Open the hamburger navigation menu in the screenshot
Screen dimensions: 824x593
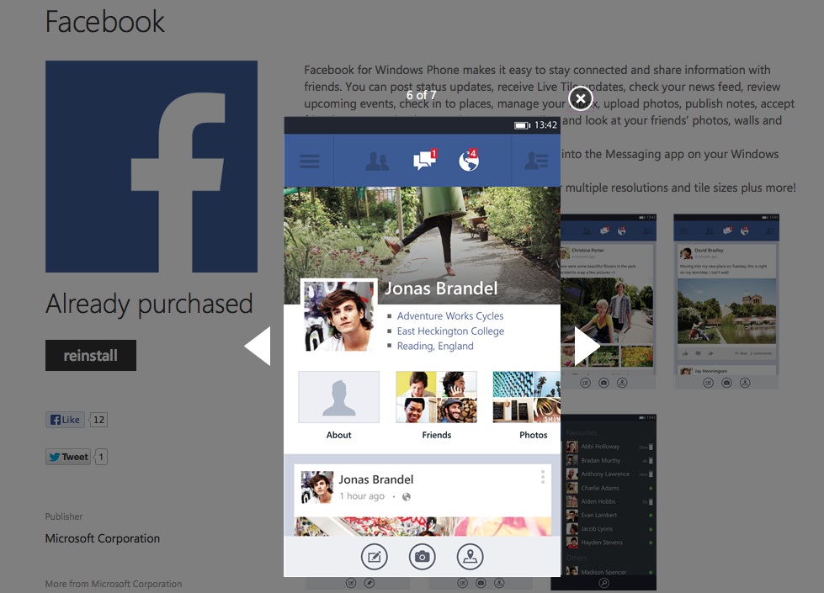[x=308, y=160]
